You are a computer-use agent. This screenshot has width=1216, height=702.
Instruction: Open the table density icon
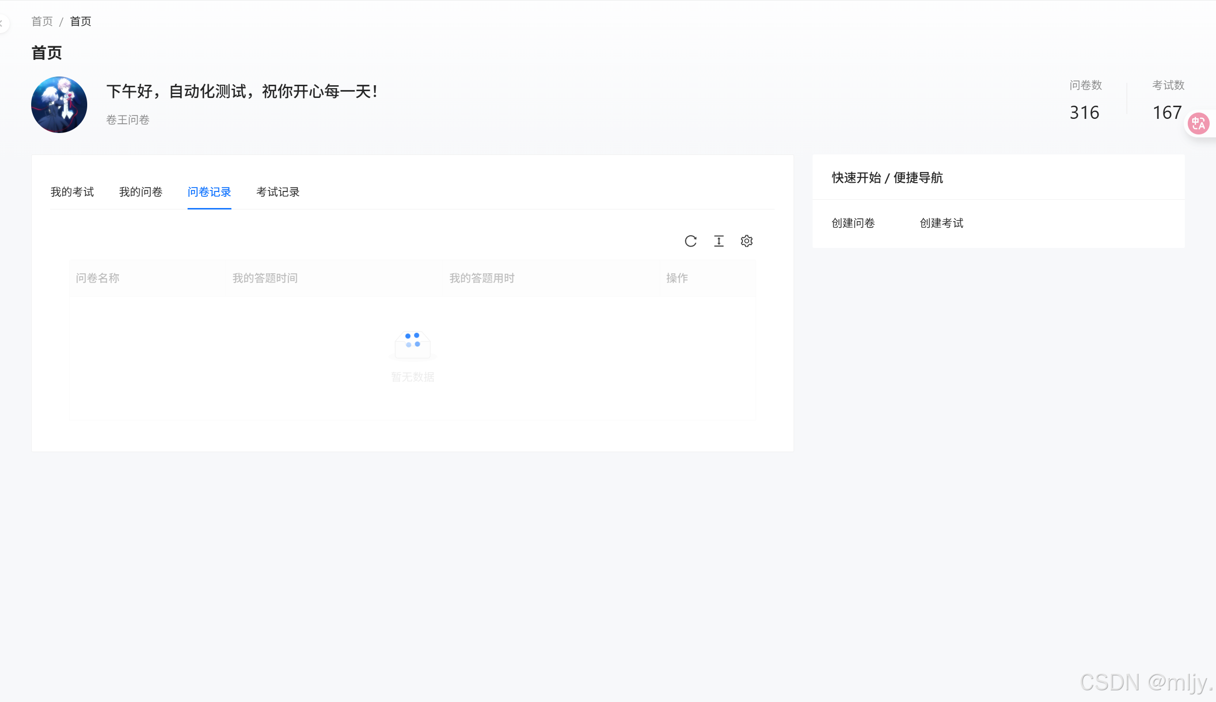719,241
